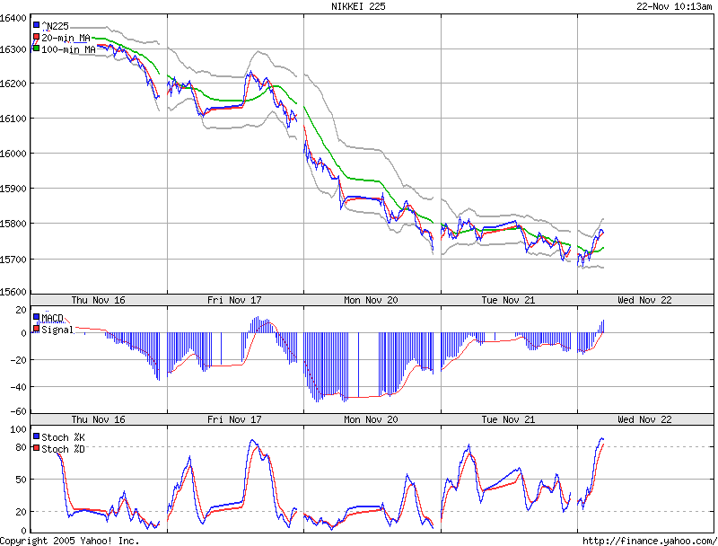Click Fri Nov 17 under the MACD chart
This screenshot has height=546, width=718.
[x=234, y=419]
